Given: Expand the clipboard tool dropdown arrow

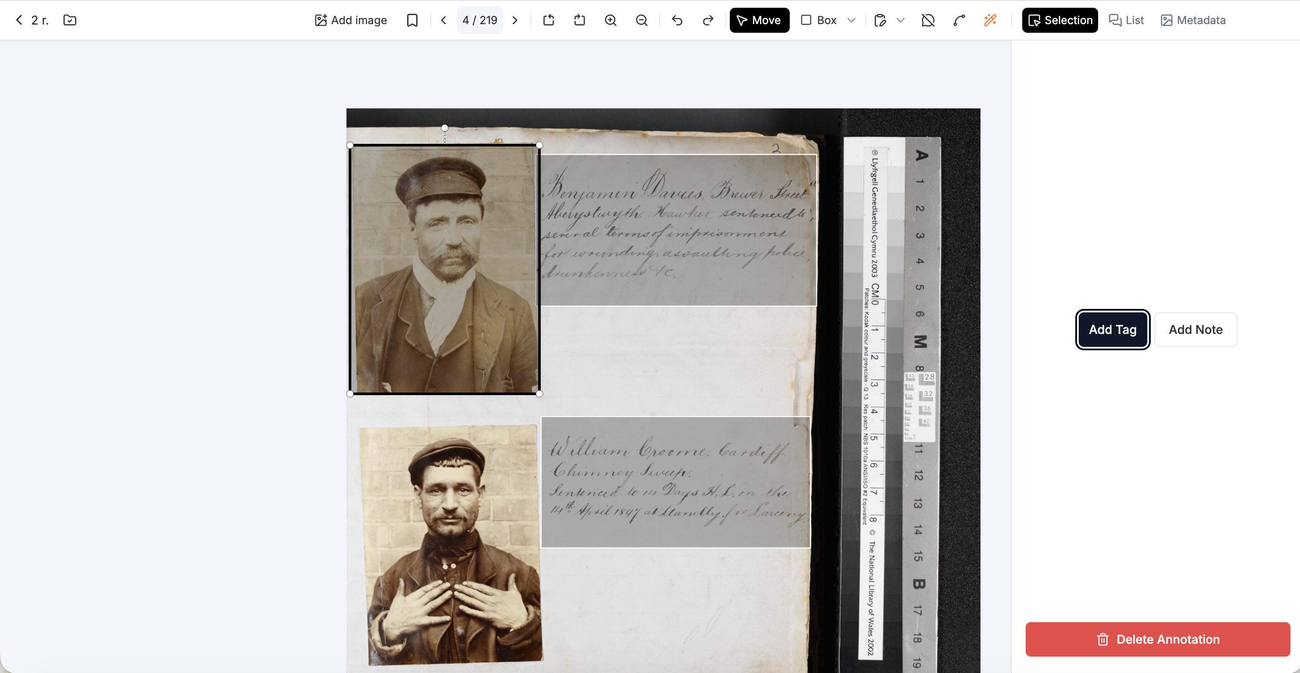Looking at the screenshot, I should [901, 20].
